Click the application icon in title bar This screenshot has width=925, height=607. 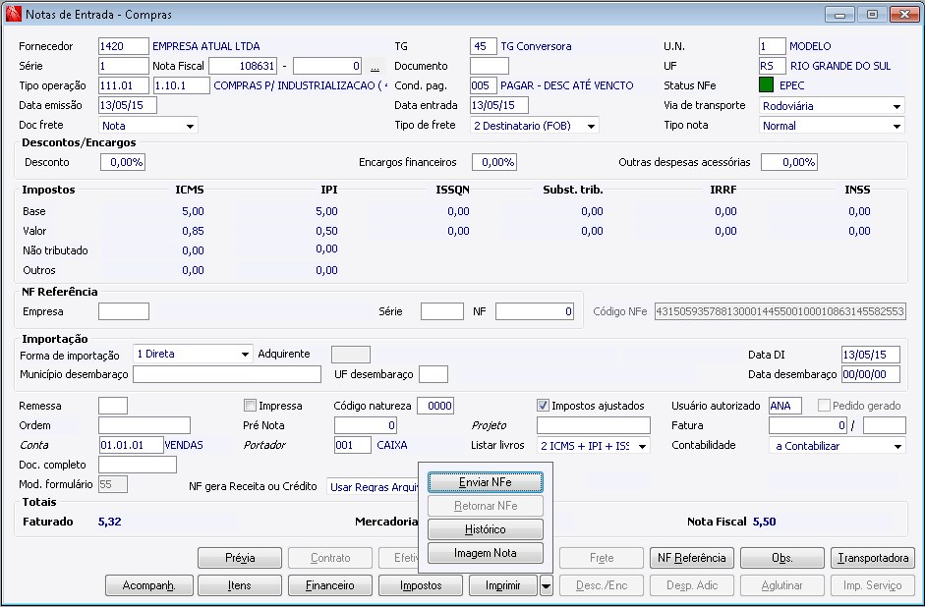[x=12, y=15]
